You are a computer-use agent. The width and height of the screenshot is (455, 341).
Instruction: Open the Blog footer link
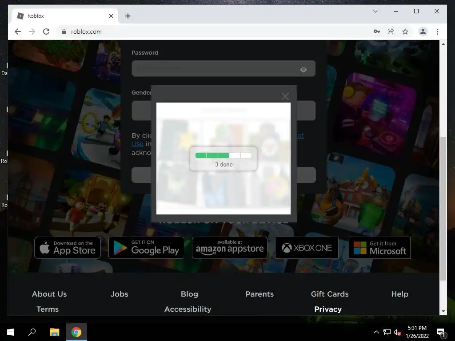(x=189, y=294)
